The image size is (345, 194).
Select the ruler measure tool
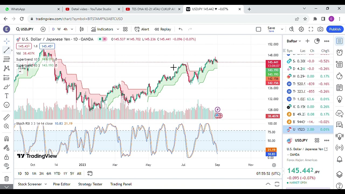tap(7, 117)
